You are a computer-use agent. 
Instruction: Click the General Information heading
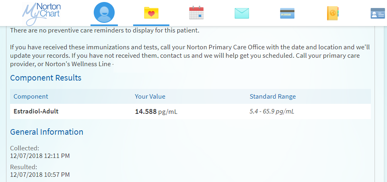tap(47, 132)
